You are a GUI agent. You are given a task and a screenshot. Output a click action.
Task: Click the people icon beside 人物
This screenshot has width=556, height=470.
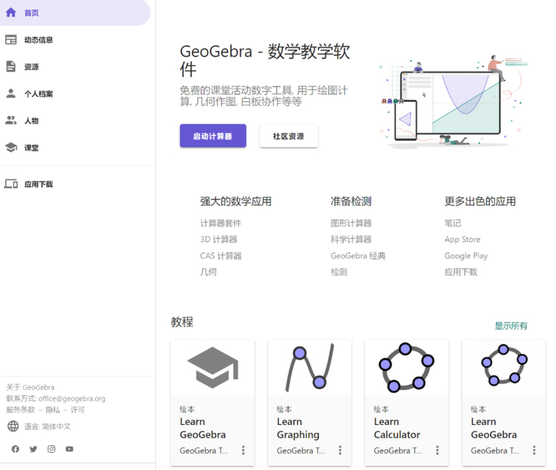point(11,120)
